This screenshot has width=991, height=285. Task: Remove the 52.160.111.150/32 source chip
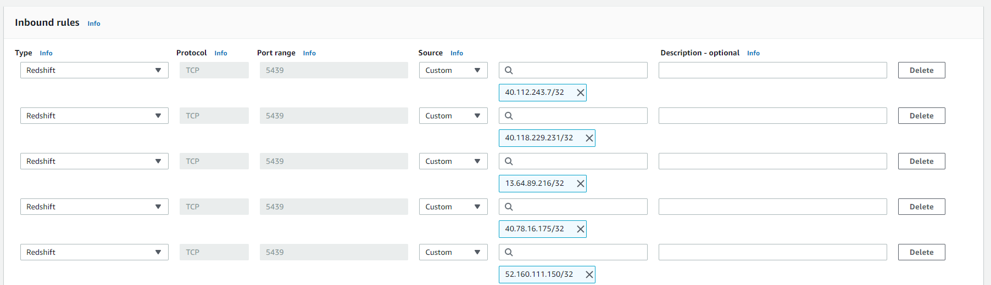pos(589,275)
